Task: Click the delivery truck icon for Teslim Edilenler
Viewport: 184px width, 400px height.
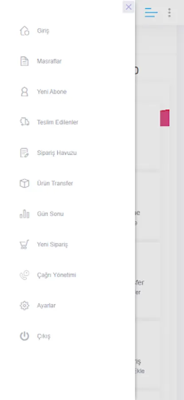Action: click(24, 122)
